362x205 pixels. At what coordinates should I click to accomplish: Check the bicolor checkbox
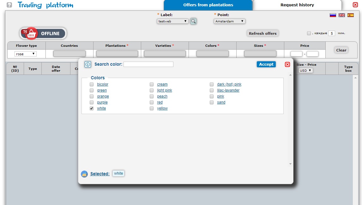pyautogui.click(x=92, y=84)
